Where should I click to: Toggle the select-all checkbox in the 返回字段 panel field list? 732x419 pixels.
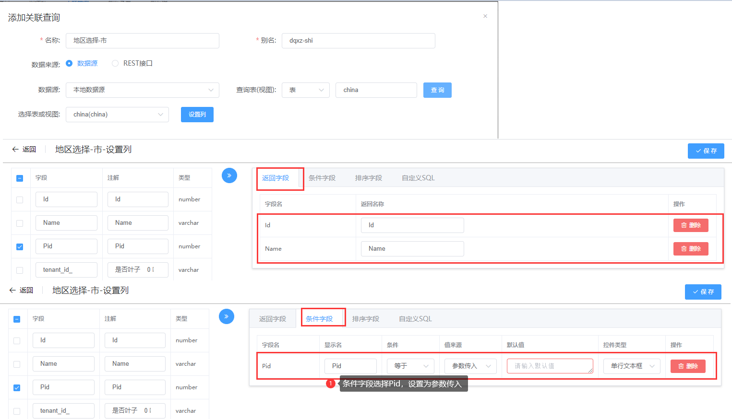pos(20,178)
